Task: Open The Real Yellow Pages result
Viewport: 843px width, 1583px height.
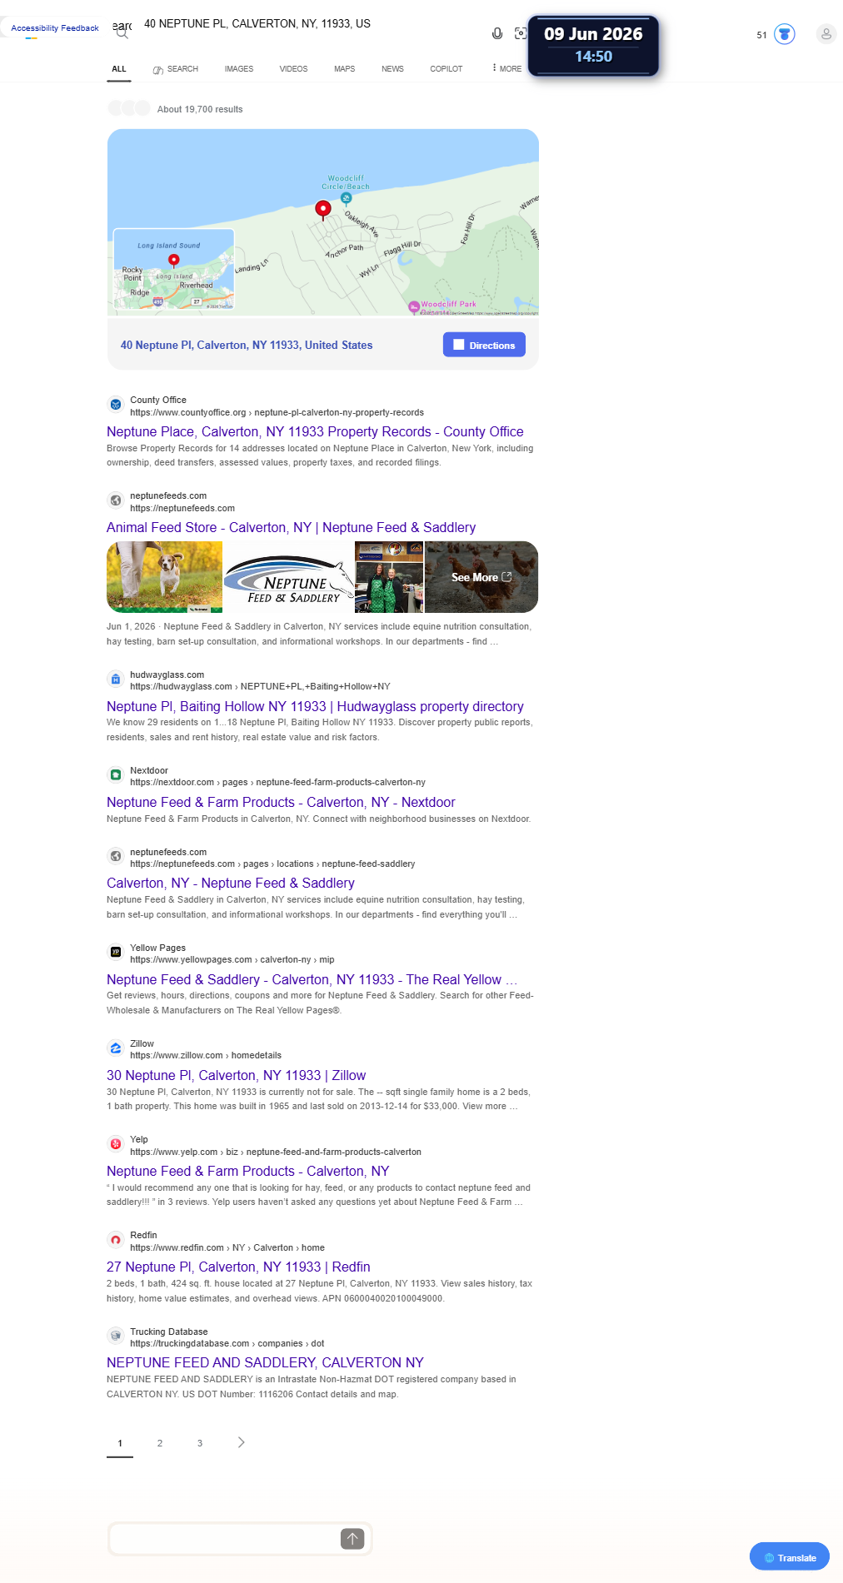Action: (312, 979)
